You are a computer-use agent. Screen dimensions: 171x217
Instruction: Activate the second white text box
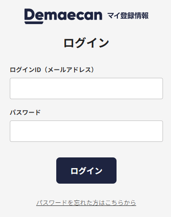pos(86,131)
